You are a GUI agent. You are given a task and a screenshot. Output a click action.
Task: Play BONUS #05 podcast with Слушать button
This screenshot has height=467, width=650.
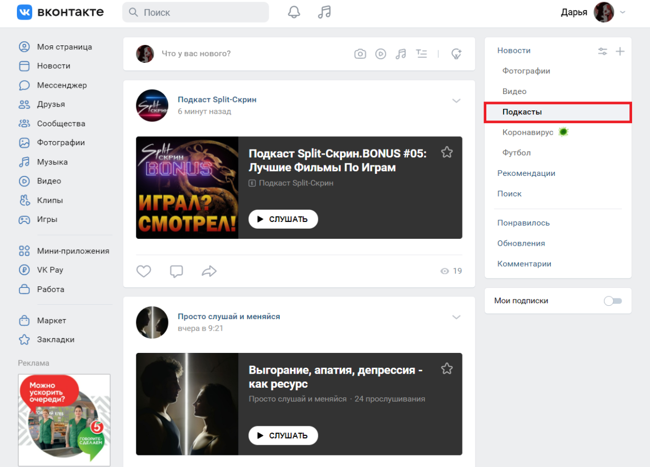283,219
